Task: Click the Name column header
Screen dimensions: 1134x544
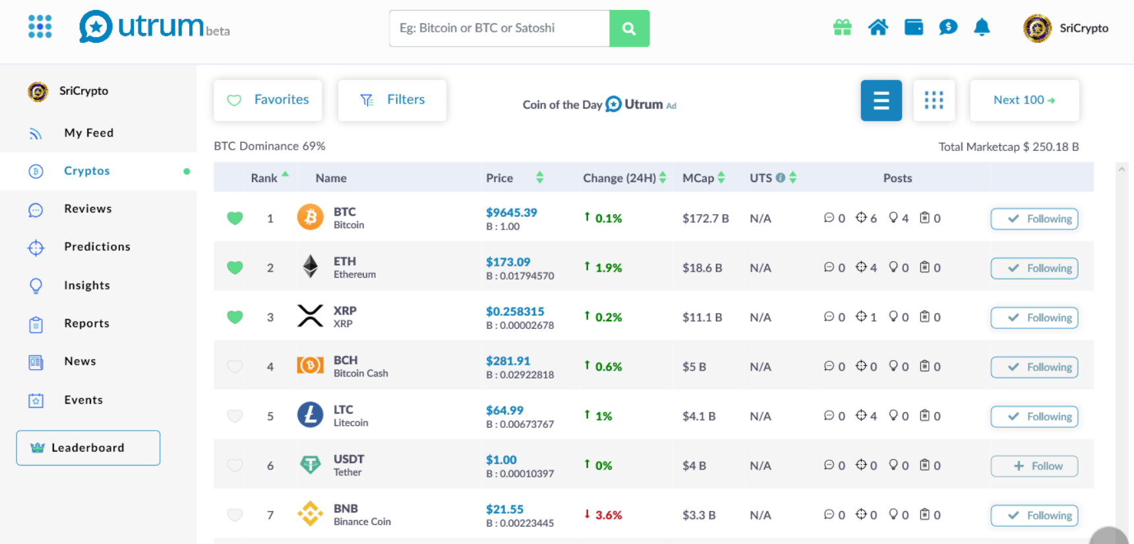Action: click(331, 178)
